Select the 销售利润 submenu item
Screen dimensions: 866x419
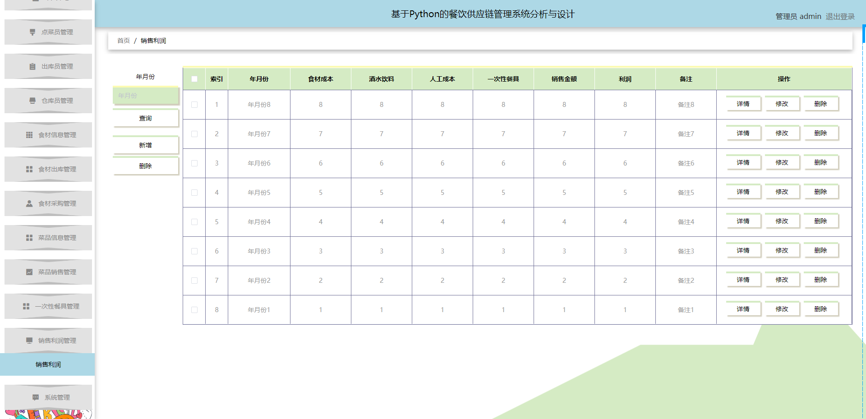click(47, 364)
